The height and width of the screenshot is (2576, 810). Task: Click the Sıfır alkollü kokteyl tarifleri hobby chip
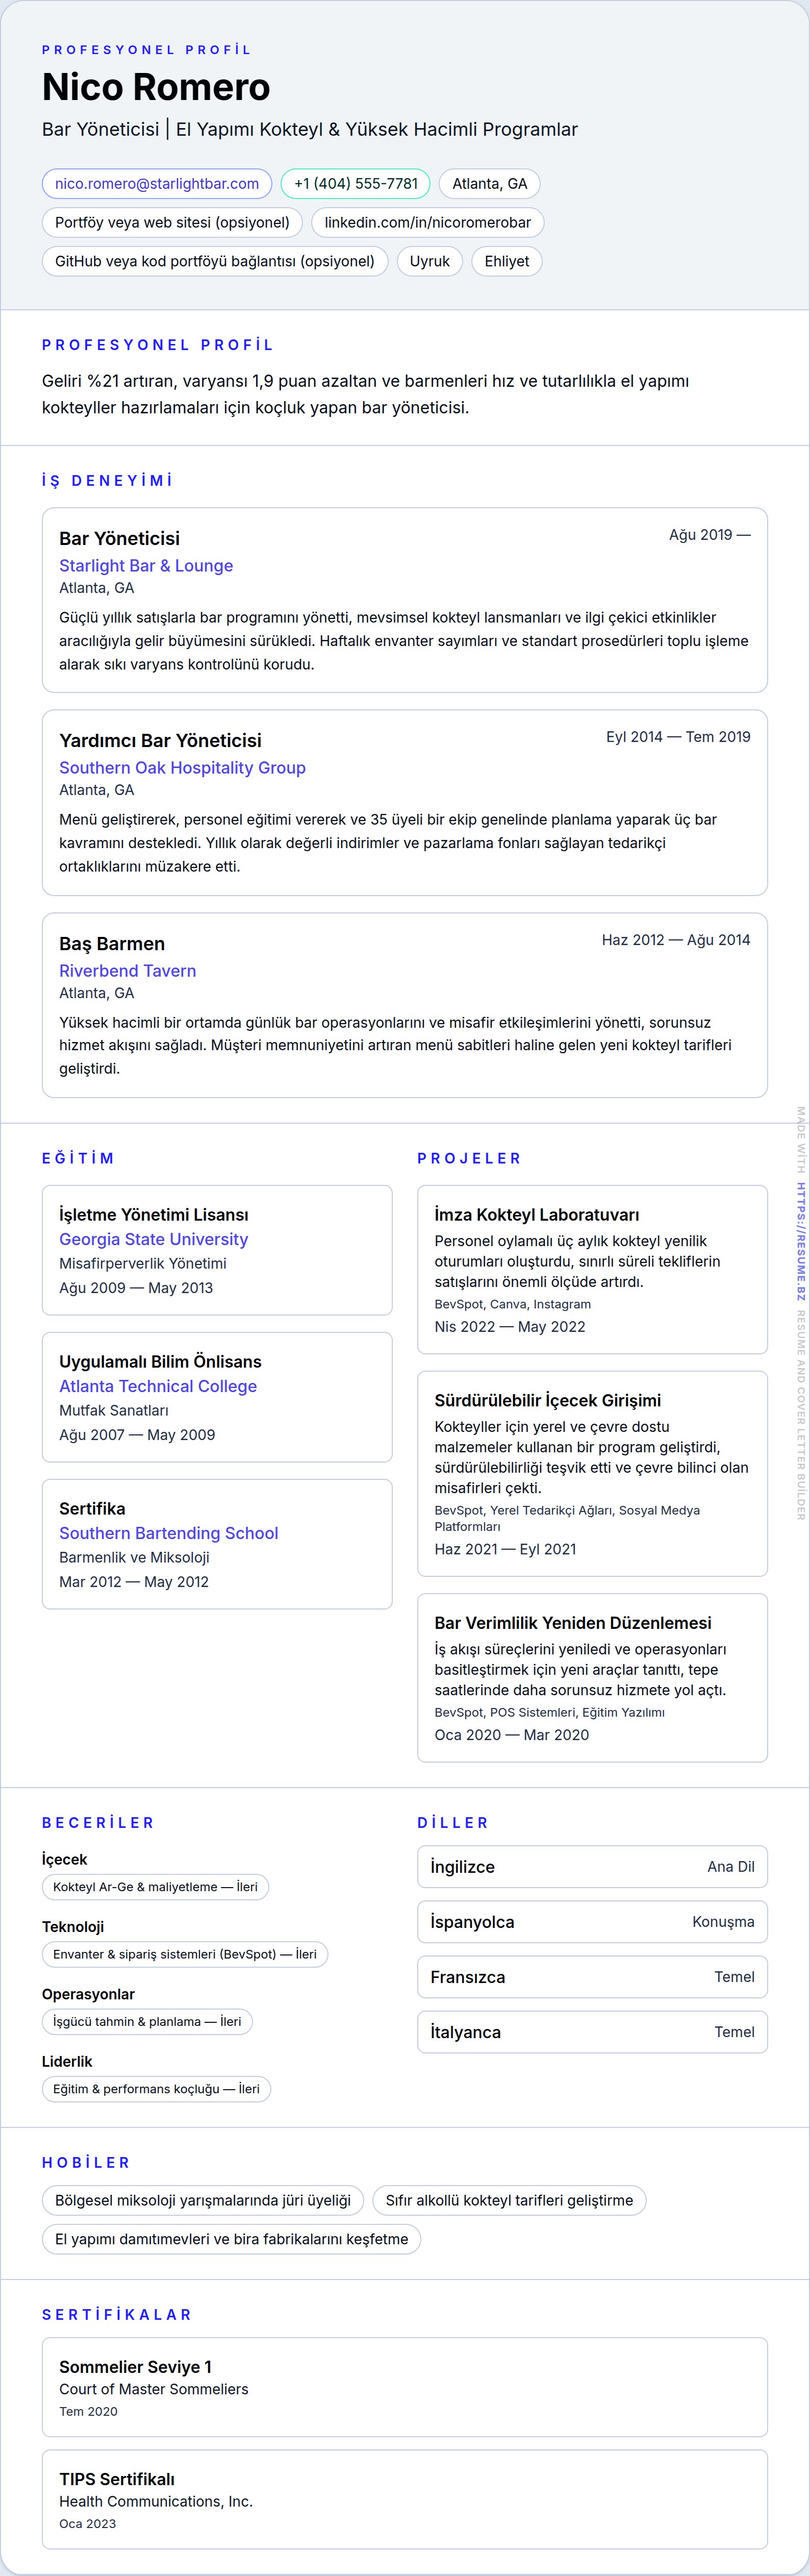point(509,2200)
